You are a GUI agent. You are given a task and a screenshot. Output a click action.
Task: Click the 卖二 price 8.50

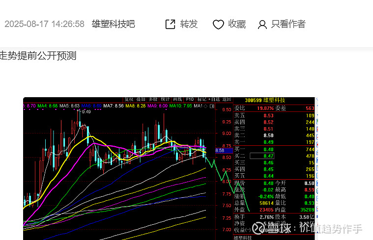(x=268, y=135)
